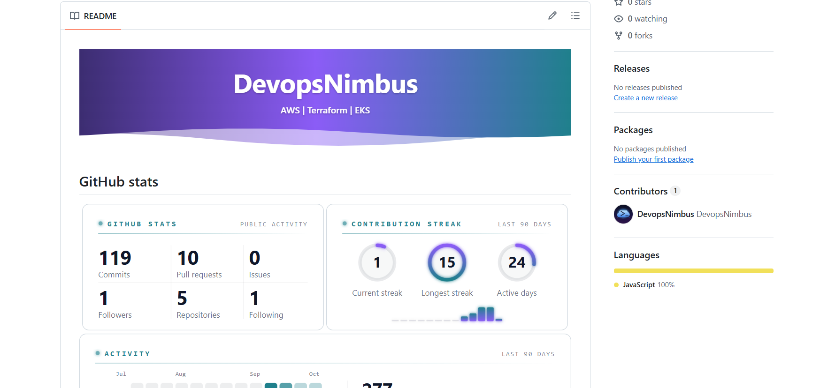Viewport: 820px width, 388px height.
Task: Click the GITHUB STATS card title
Action: (x=142, y=224)
